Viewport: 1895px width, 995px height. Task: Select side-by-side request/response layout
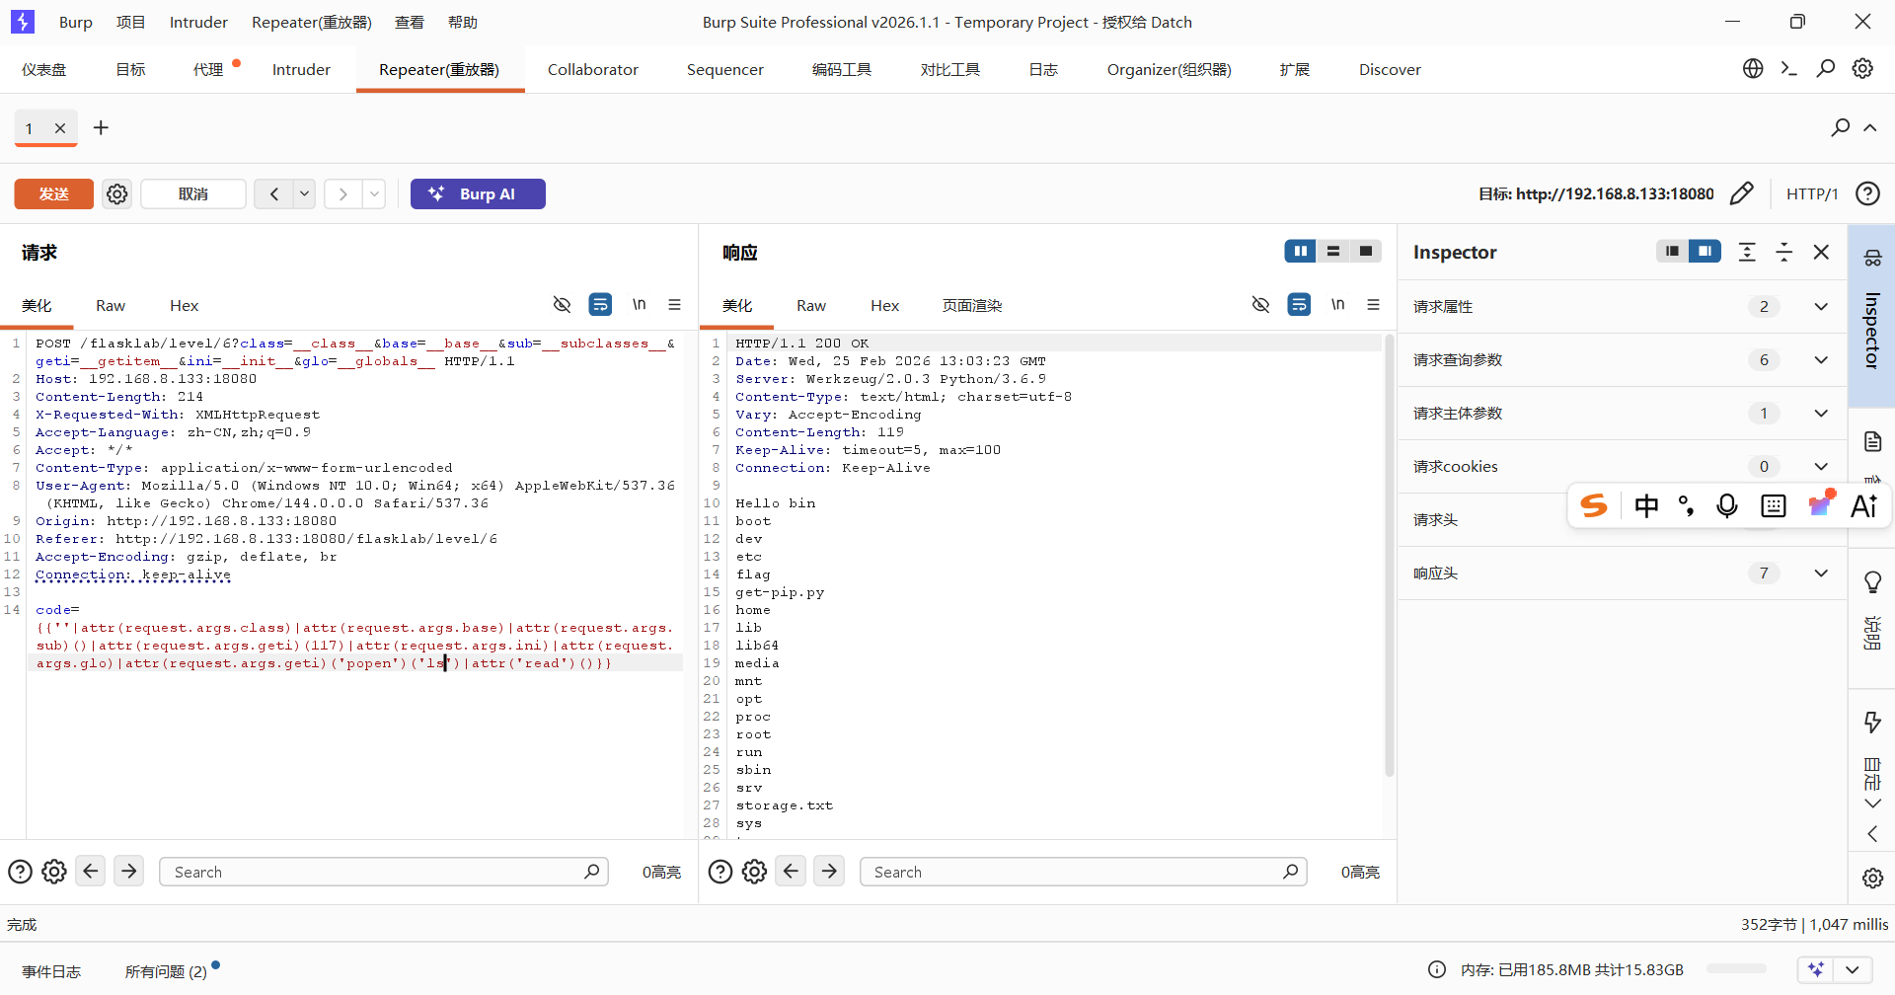pos(1301,252)
